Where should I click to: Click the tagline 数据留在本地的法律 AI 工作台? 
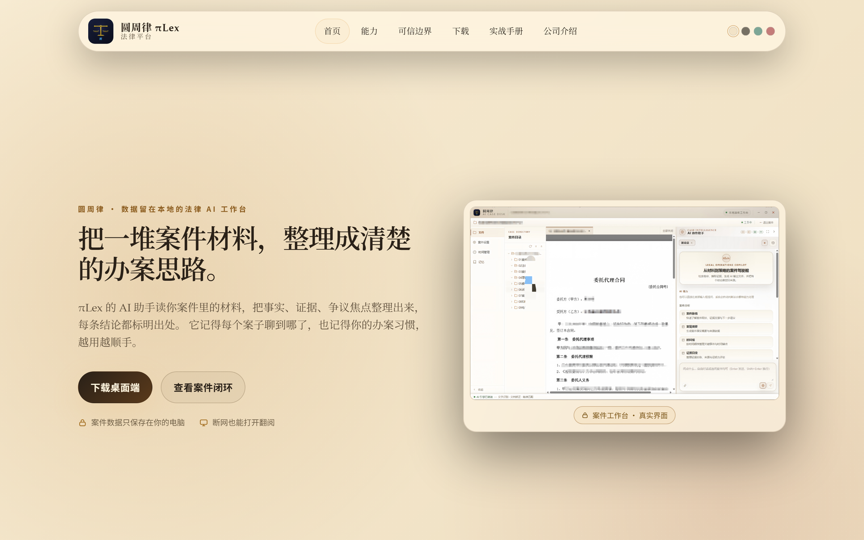184,209
